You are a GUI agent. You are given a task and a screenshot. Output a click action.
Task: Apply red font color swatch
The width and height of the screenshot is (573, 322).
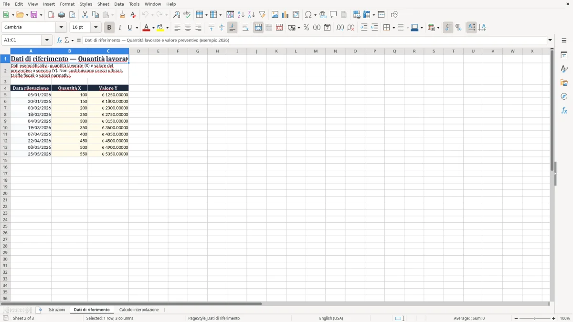point(147,28)
